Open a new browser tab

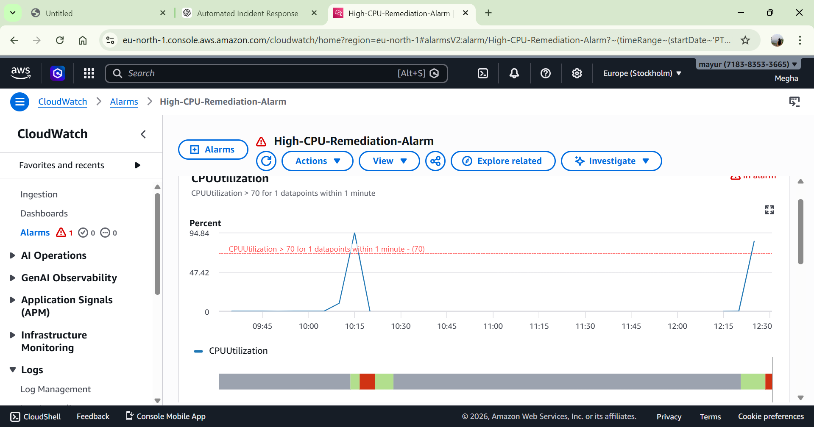pos(488,13)
